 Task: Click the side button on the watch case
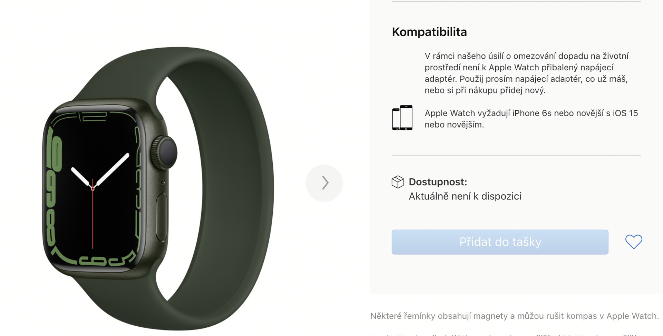(x=162, y=217)
